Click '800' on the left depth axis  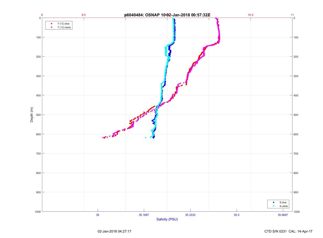[38, 173]
